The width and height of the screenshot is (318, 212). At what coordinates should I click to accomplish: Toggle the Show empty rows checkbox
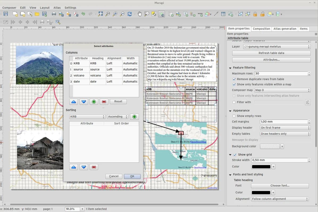pyautogui.click(x=234, y=116)
